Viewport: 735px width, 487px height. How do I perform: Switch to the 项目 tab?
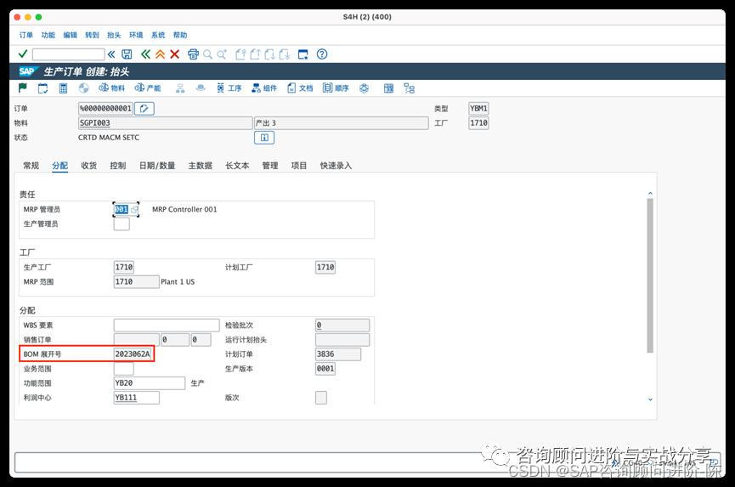tap(298, 166)
